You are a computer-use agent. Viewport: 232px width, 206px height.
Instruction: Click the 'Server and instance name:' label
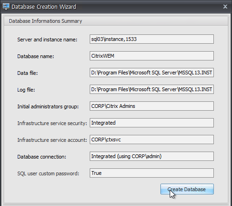point(47,40)
